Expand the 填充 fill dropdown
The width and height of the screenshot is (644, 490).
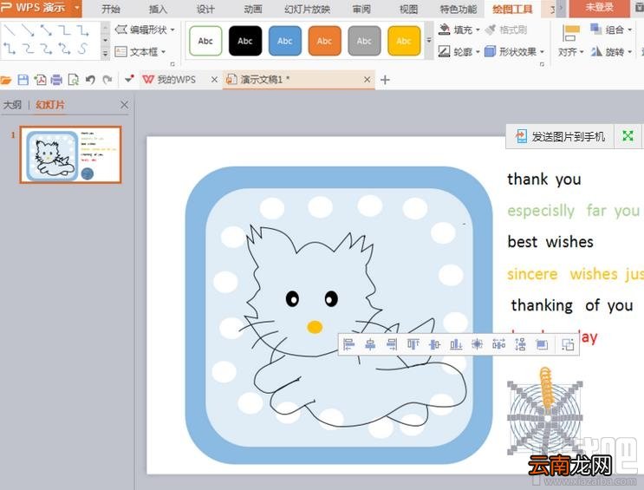[x=478, y=30]
